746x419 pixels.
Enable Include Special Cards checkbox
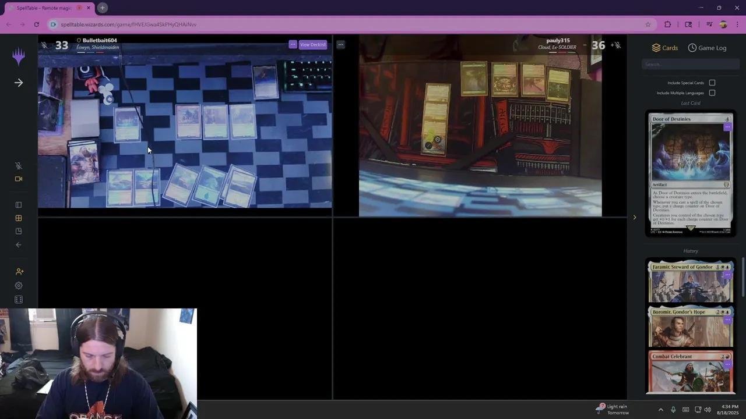point(712,83)
